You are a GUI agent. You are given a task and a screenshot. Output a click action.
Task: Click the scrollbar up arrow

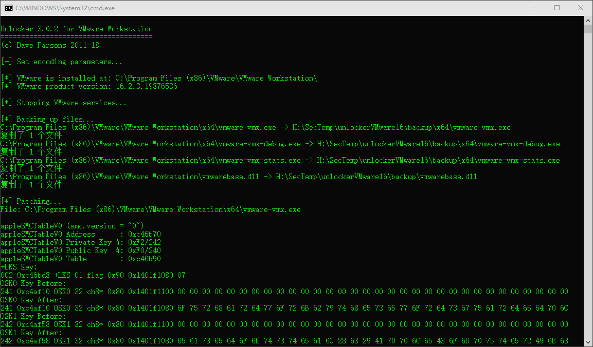[588, 20]
